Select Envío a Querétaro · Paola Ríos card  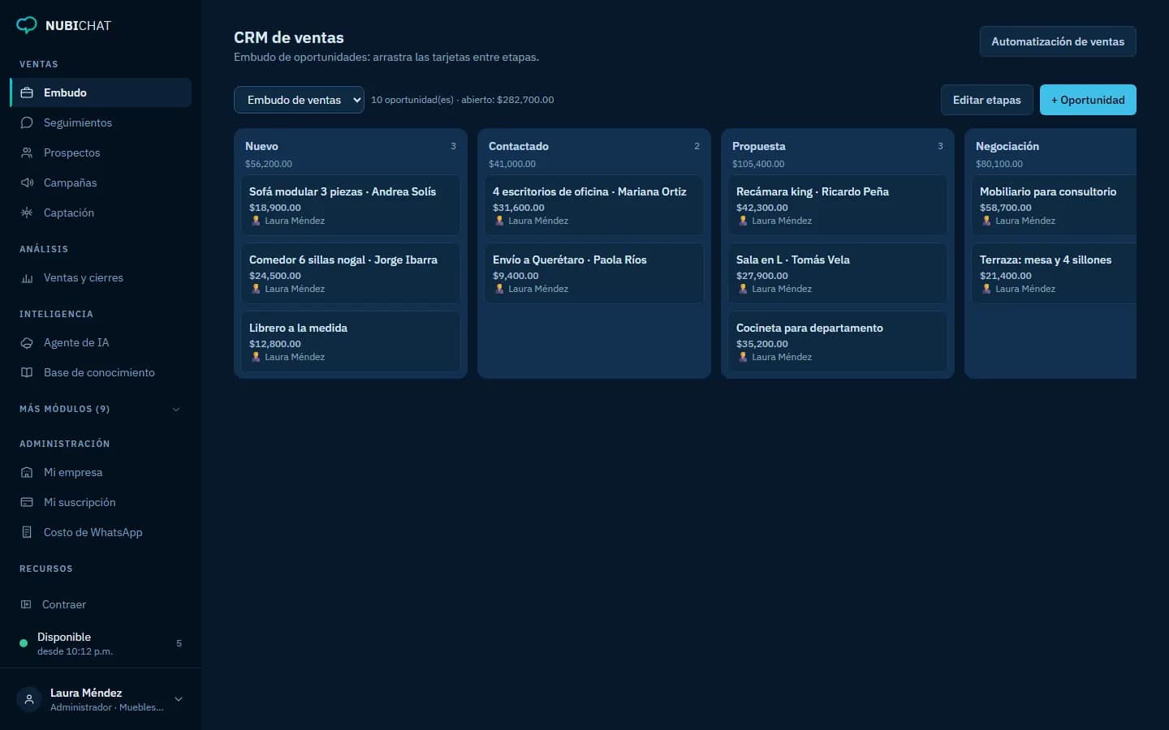click(594, 273)
